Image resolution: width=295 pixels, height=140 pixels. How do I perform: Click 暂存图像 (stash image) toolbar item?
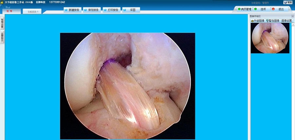coord(273,21)
